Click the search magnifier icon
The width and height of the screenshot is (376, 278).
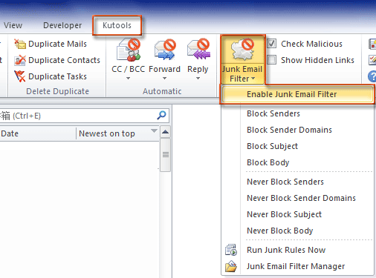[x=161, y=115]
